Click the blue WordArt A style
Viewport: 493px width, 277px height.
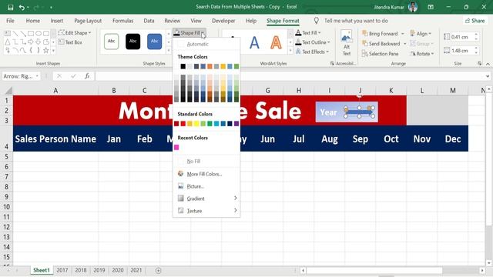(x=254, y=42)
